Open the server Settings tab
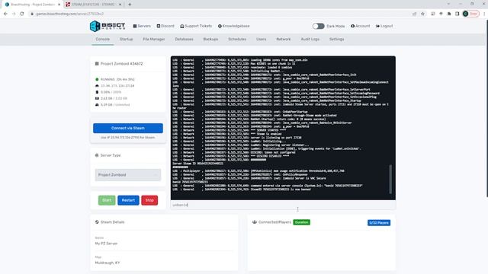 [337, 39]
